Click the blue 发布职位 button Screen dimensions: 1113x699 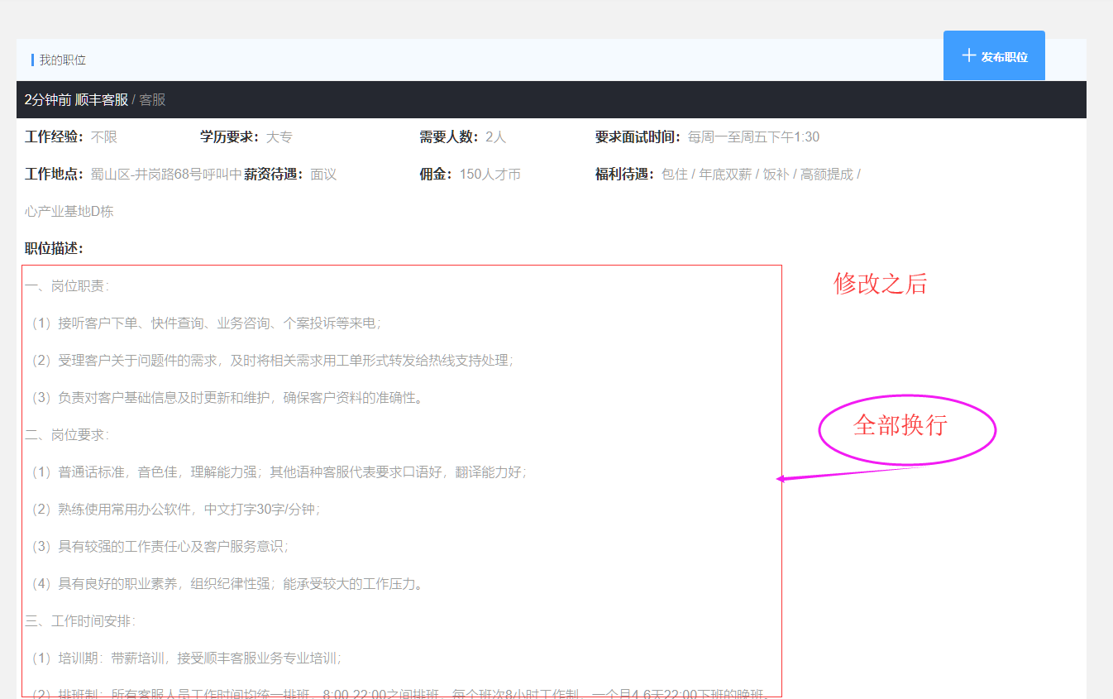tap(994, 55)
